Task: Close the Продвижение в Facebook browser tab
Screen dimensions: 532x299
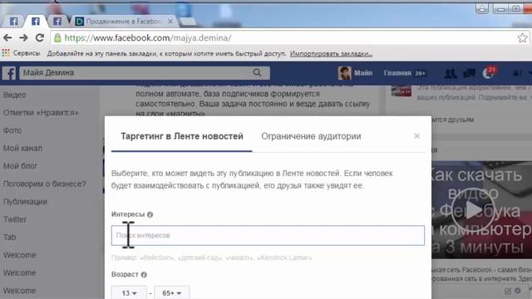Action: 170,22
